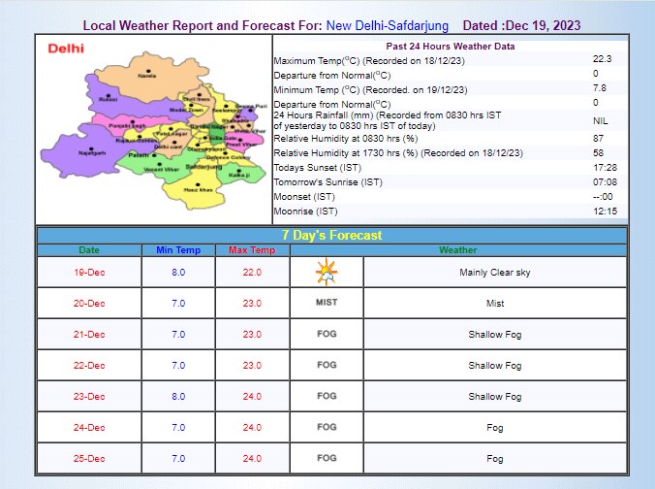The image size is (655, 489).
Task: Click the Past 24 Hours Weather Data heading
Action: click(x=452, y=46)
